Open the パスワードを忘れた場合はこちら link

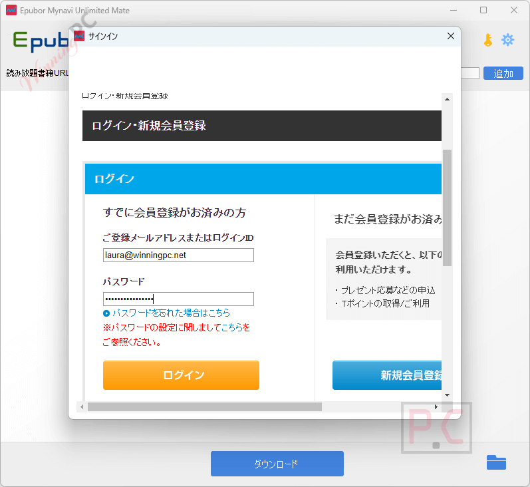click(x=171, y=313)
